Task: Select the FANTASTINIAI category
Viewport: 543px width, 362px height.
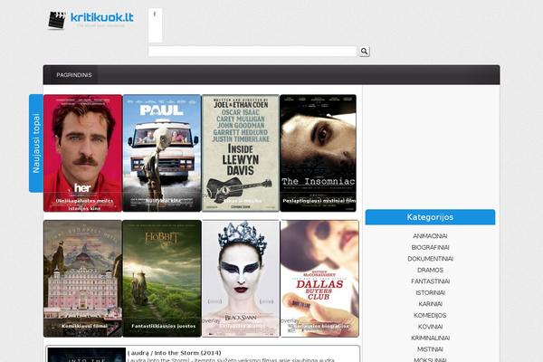Action: [430, 281]
